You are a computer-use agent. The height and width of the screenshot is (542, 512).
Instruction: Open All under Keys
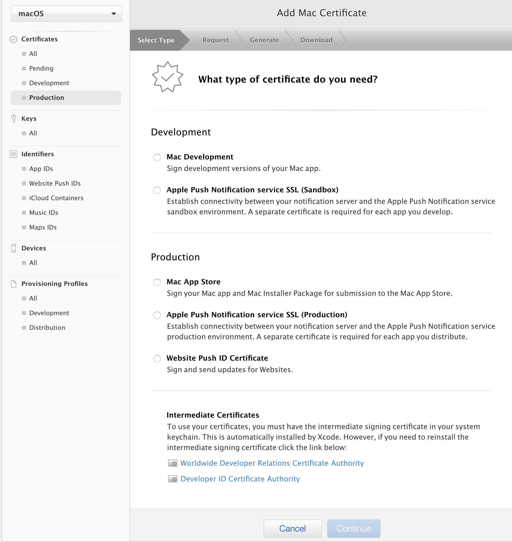tap(33, 133)
